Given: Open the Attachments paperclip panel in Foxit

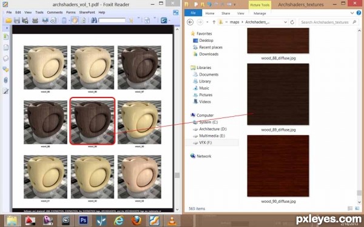Looking at the screenshot, I should (6, 80).
